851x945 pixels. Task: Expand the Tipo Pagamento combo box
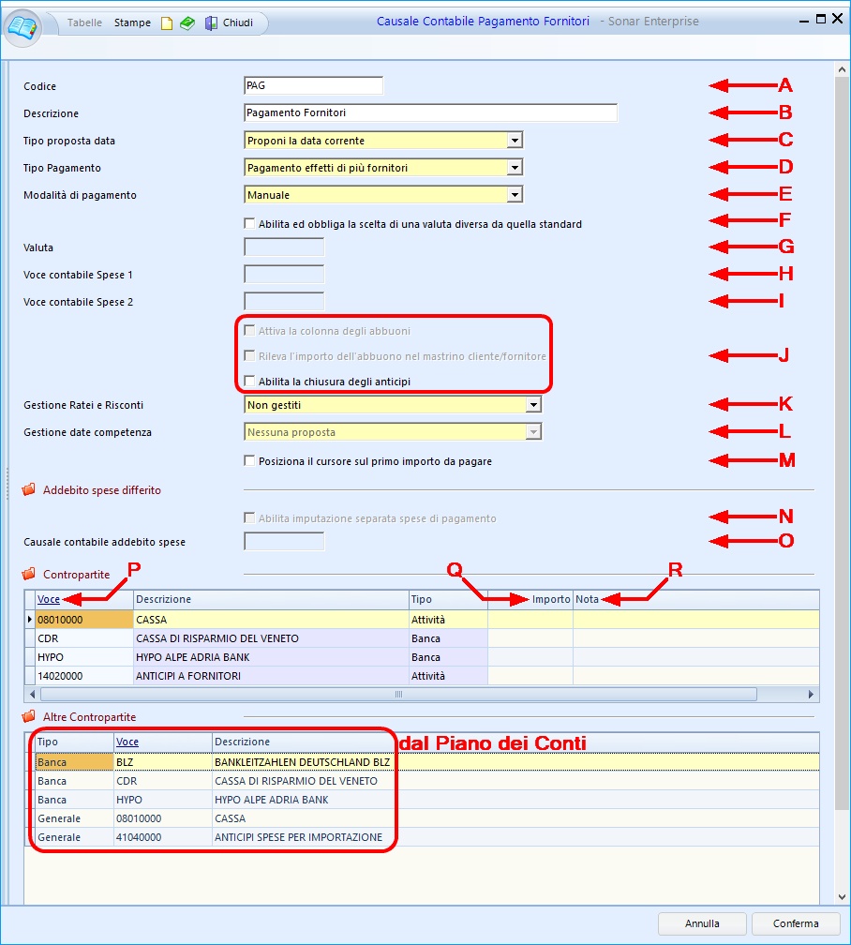[514, 168]
